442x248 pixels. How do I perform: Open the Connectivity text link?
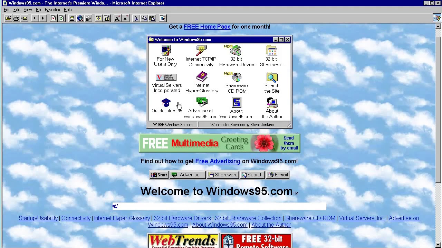(76, 218)
